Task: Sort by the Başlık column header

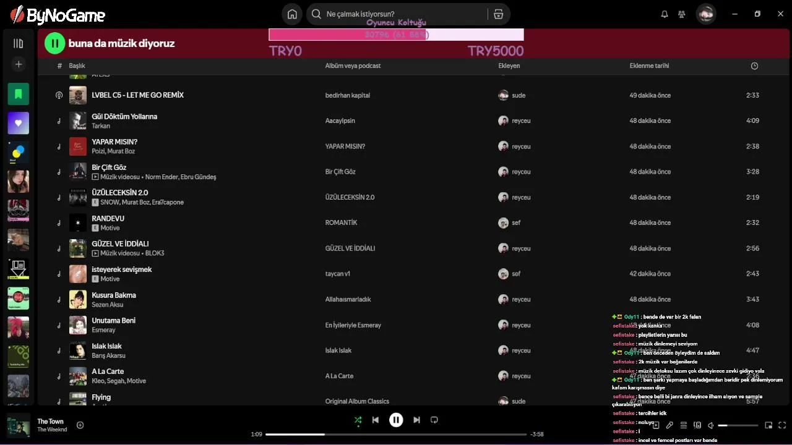Action: [x=77, y=66]
